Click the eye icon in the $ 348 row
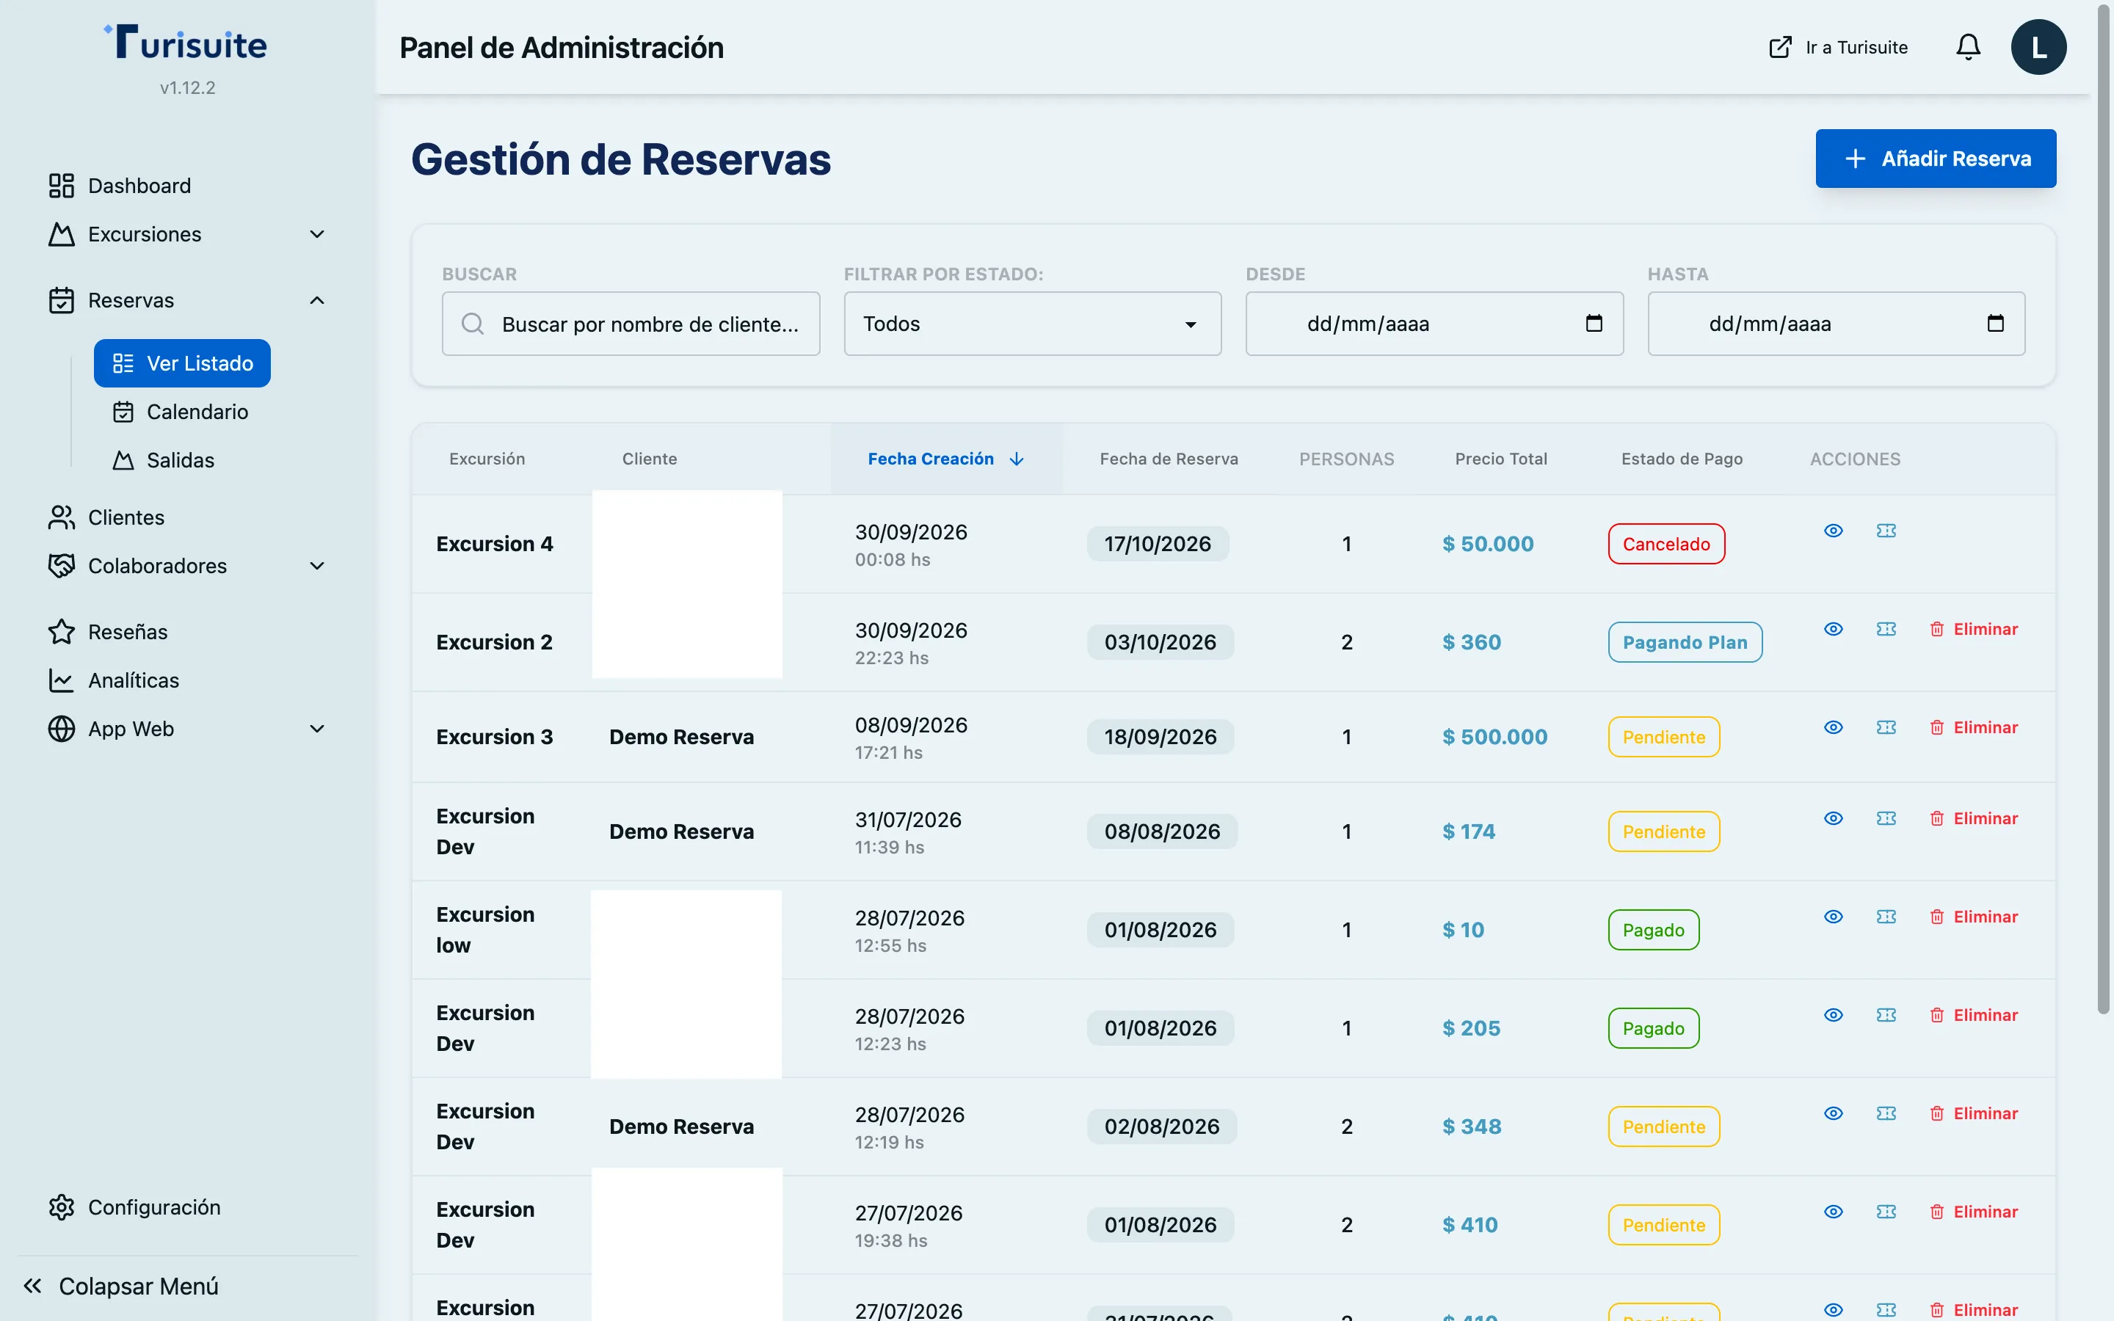Image resolution: width=2114 pixels, height=1321 pixels. pyautogui.click(x=1834, y=1113)
